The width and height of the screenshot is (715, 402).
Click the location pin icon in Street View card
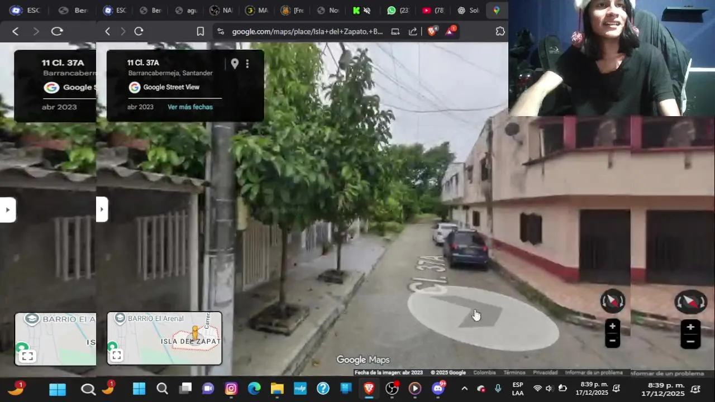click(x=235, y=64)
